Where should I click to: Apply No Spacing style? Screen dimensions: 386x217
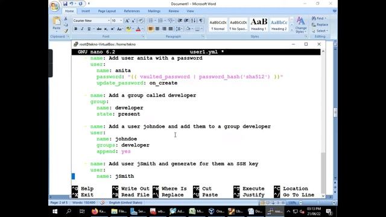tap(238, 25)
